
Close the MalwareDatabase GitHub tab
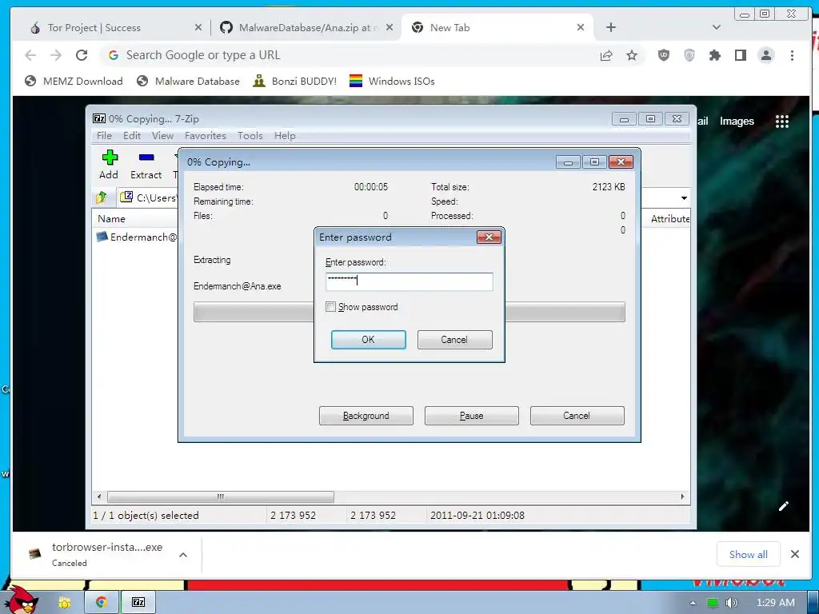pyautogui.click(x=390, y=27)
